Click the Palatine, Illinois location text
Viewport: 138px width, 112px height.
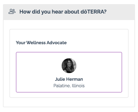(x=69, y=86)
